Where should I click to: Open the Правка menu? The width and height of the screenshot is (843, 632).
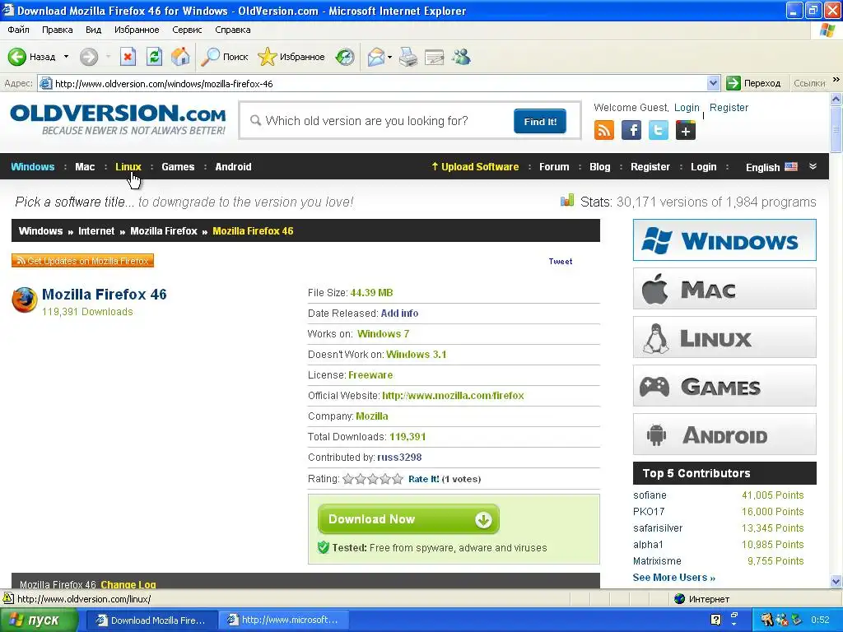coord(58,30)
